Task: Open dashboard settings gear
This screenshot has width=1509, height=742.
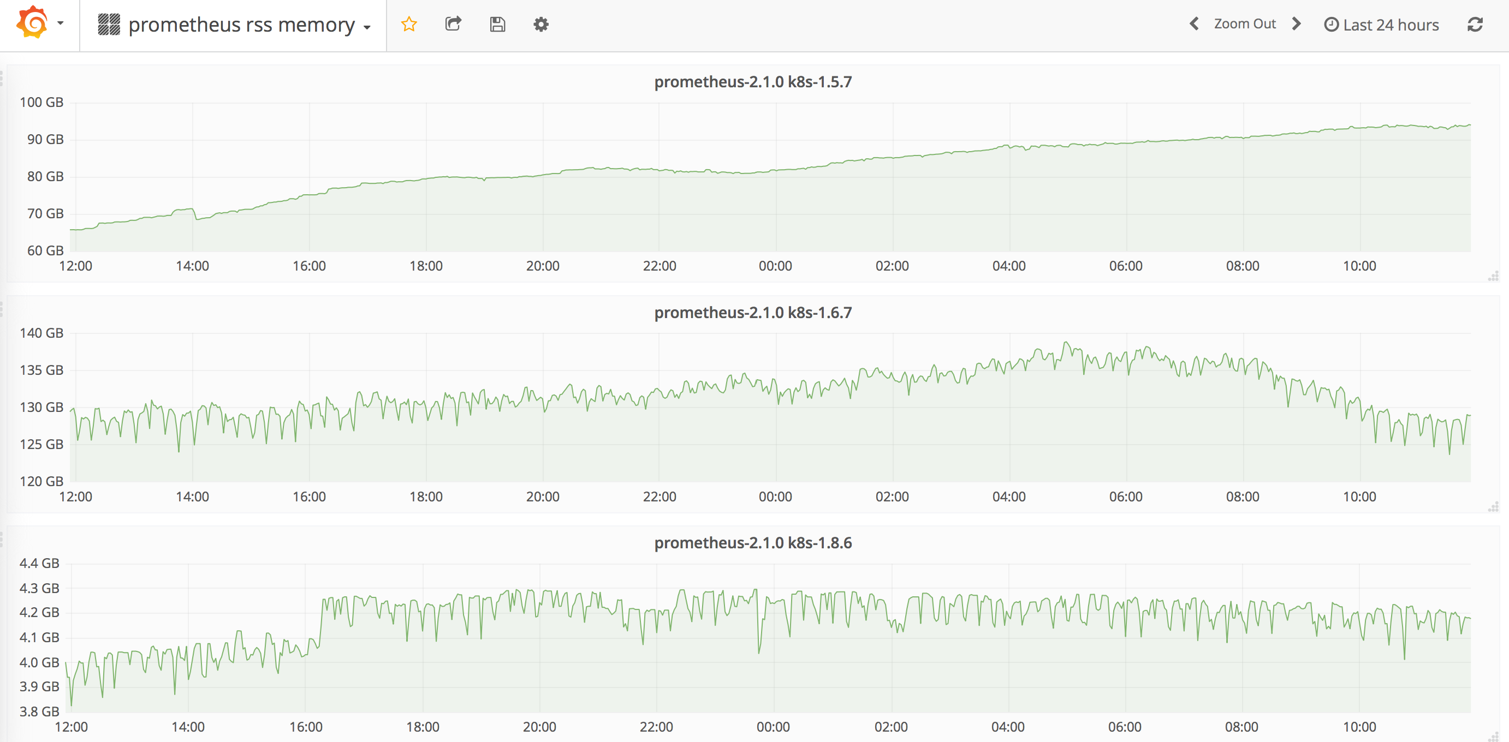Action: click(x=540, y=24)
